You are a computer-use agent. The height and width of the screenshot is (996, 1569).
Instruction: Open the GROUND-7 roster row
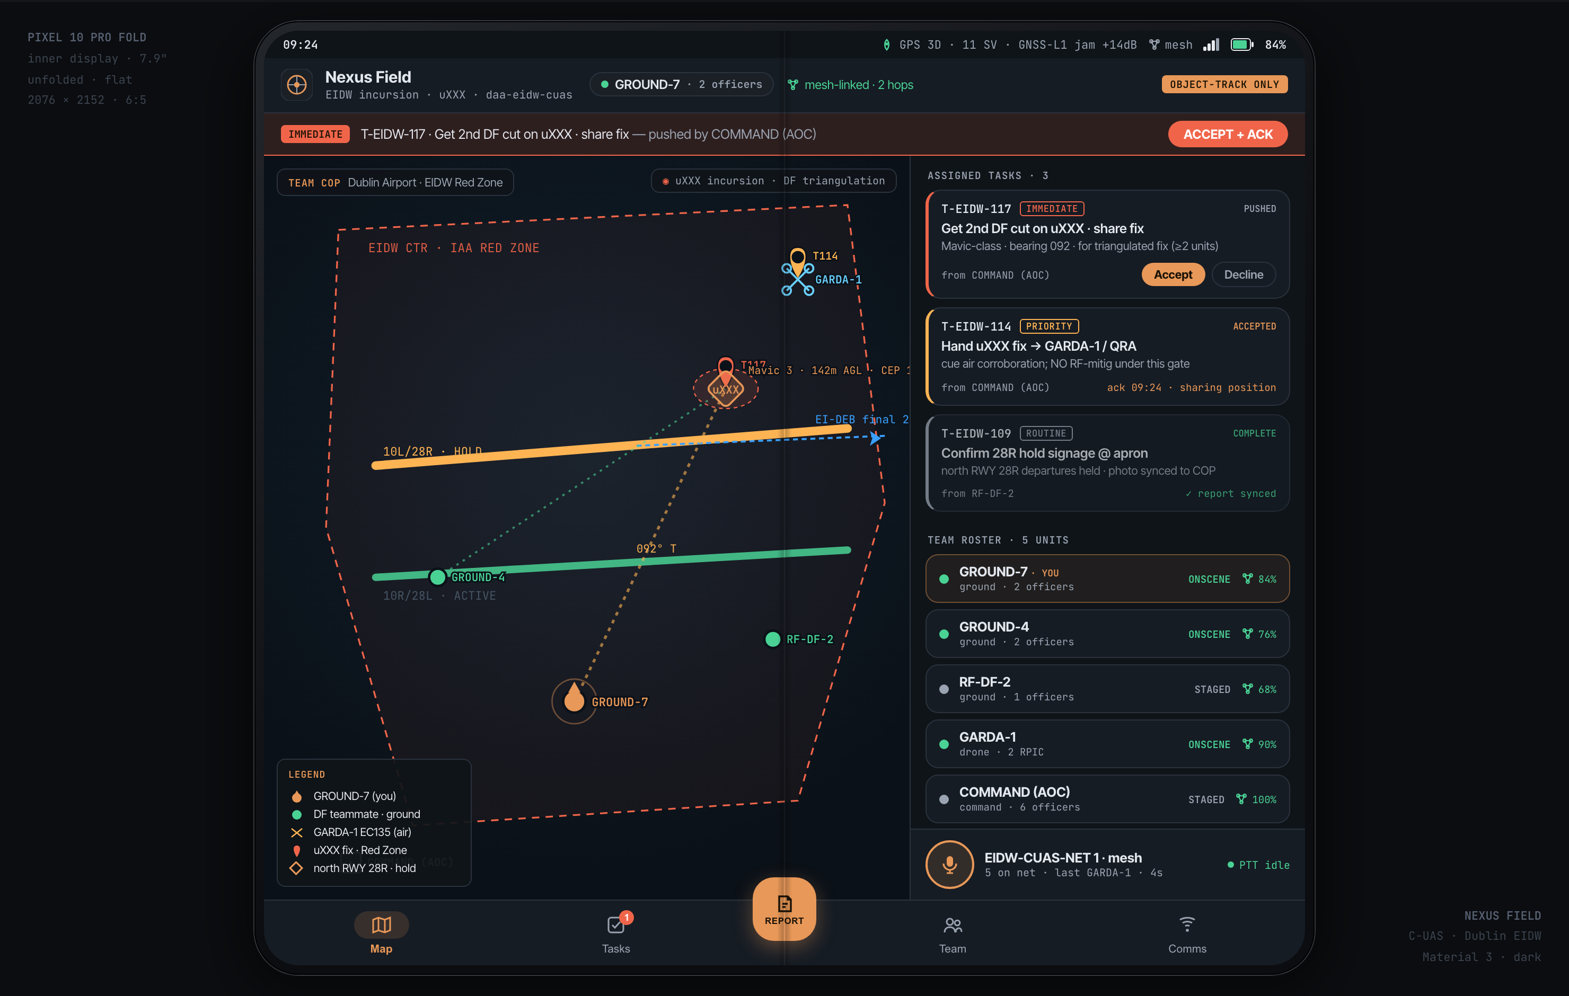pyautogui.click(x=1108, y=579)
